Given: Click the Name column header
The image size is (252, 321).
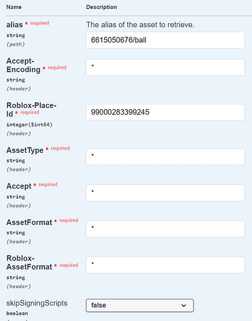Looking at the screenshot, I should pyautogui.click(x=14, y=7).
